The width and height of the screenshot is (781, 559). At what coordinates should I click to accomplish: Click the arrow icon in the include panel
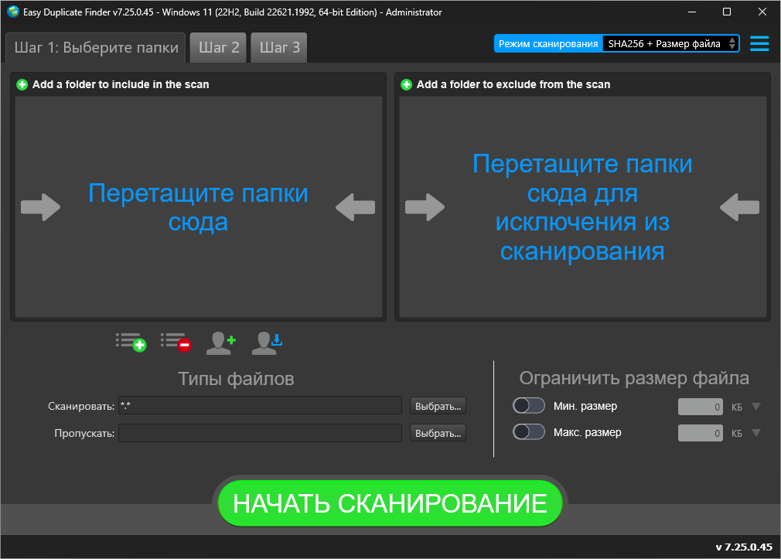[x=40, y=206]
